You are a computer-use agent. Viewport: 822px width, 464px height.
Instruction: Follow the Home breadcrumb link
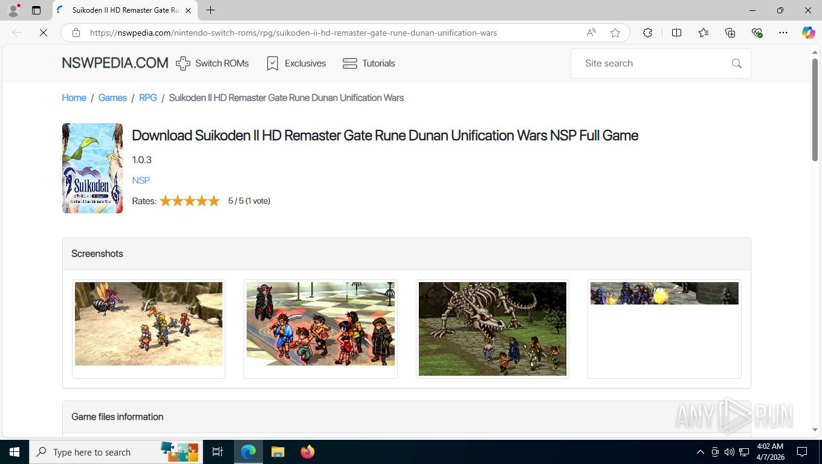(x=74, y=98)
